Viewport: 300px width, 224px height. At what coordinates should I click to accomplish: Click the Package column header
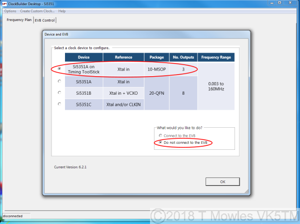point(156,57)
